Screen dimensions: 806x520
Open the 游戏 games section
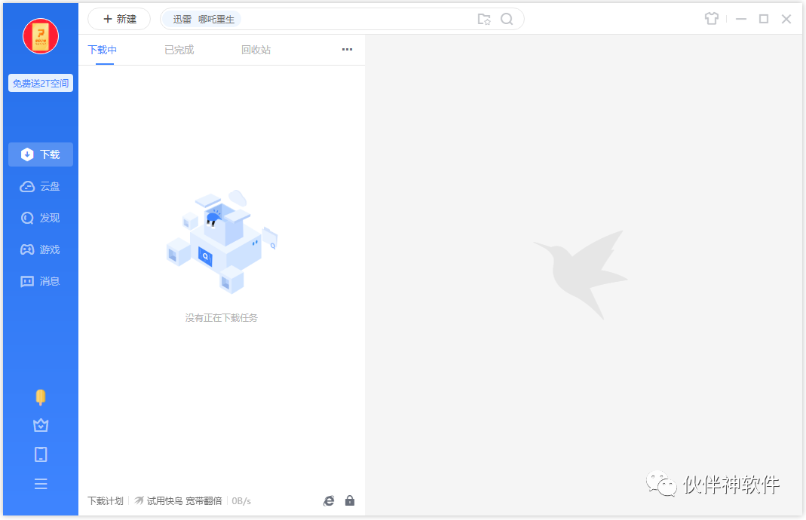pos(40,249)
